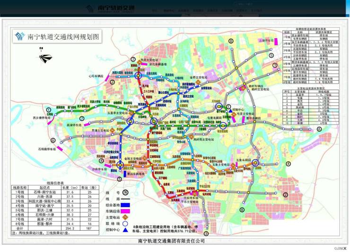Viewport: 350px width, 252px height.
Task: Click the 线号 N circle in the legend
Action: (x=126, y=192)
